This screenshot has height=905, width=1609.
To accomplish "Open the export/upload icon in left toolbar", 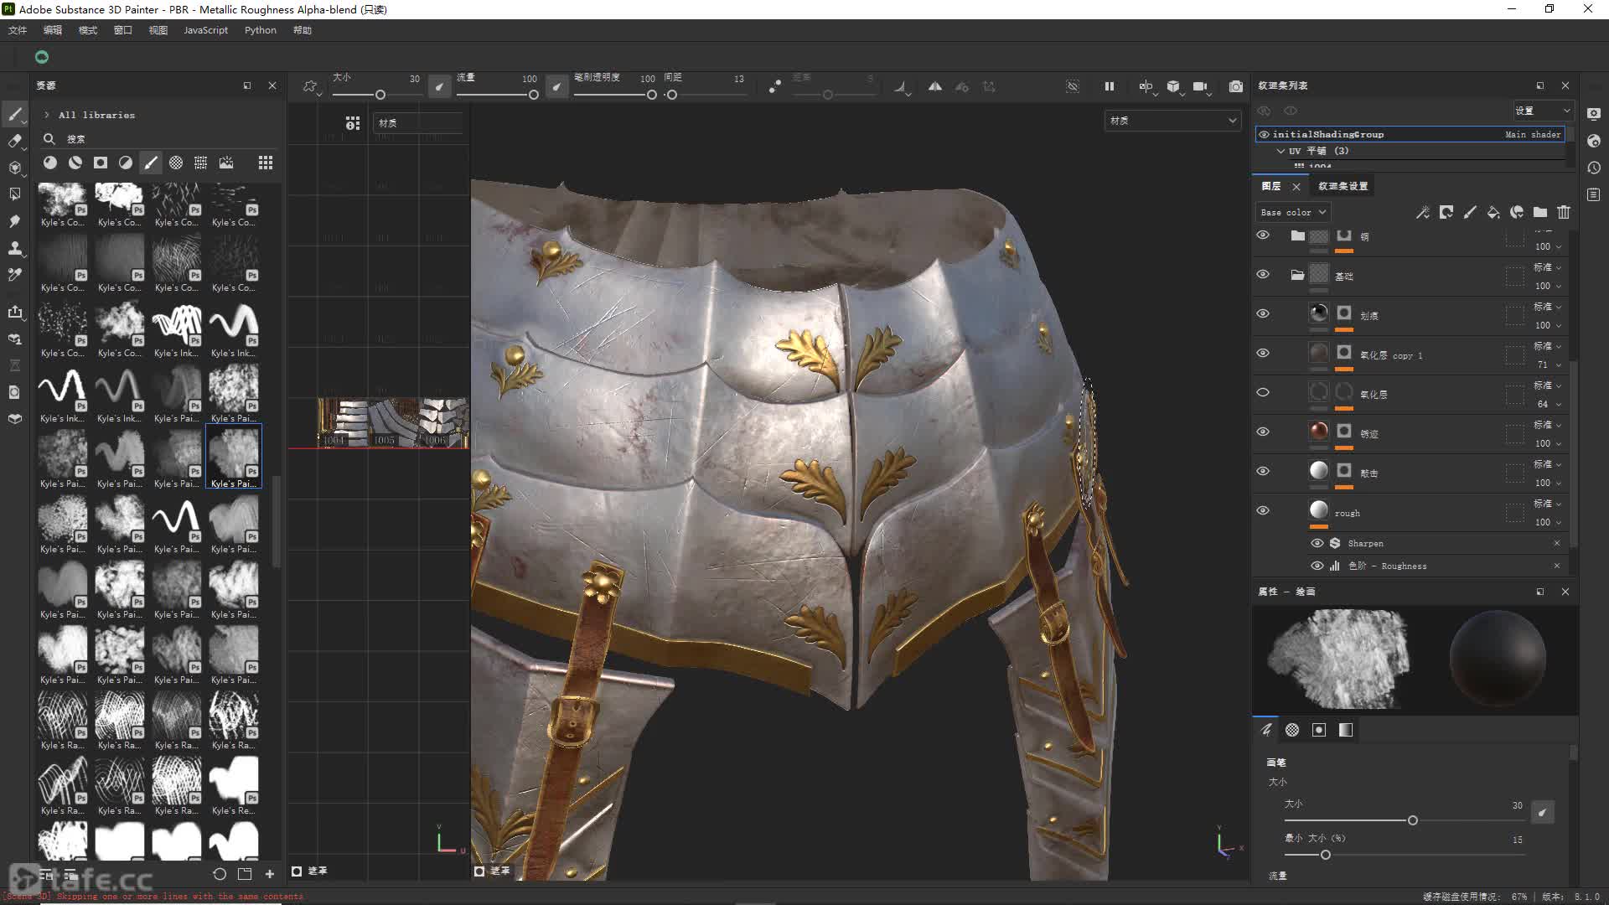I will tap(15, 312).
